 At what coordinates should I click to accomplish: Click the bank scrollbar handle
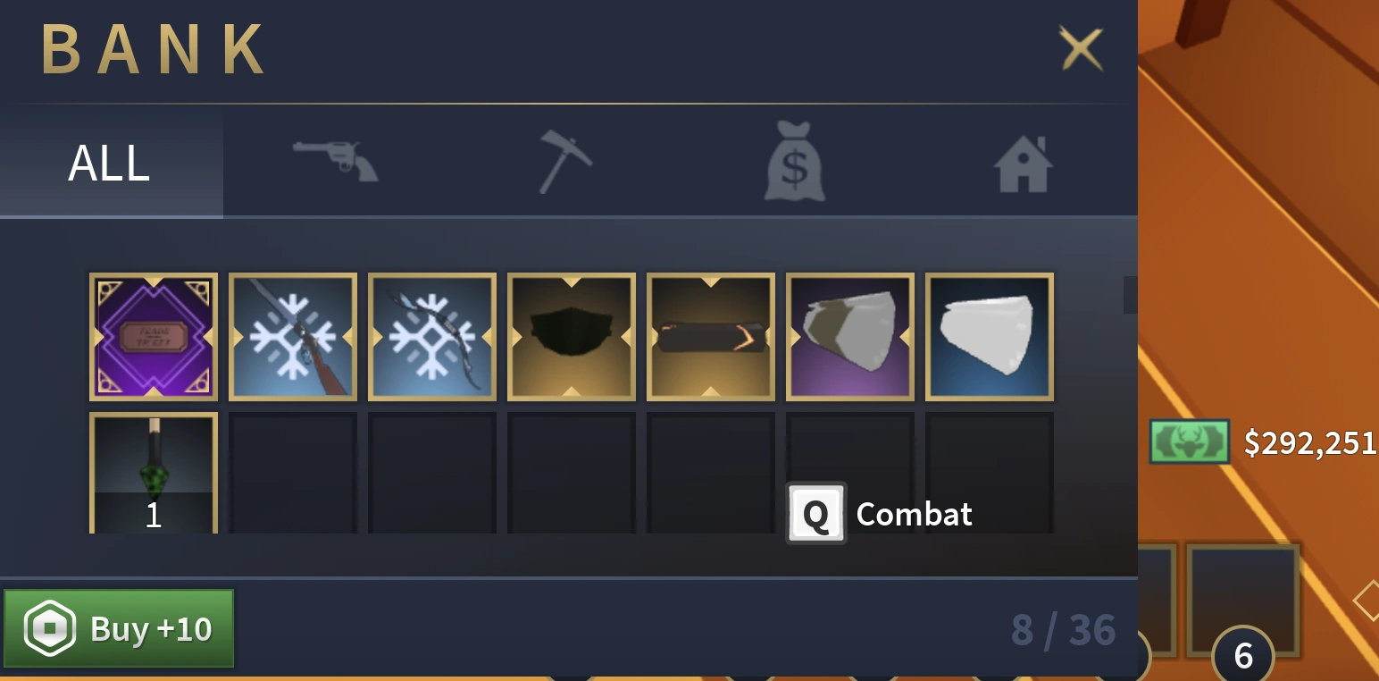1130,295
